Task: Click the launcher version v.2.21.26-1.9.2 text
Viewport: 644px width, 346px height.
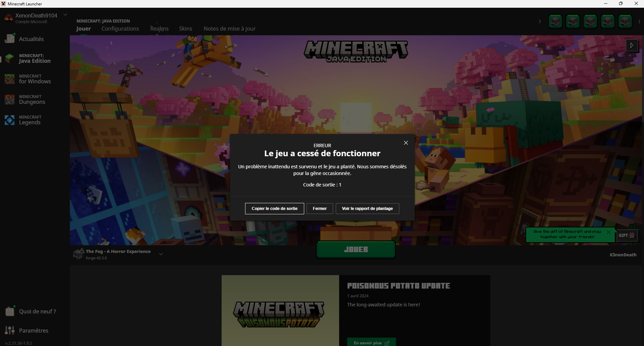Action: [x=19, y=343]
